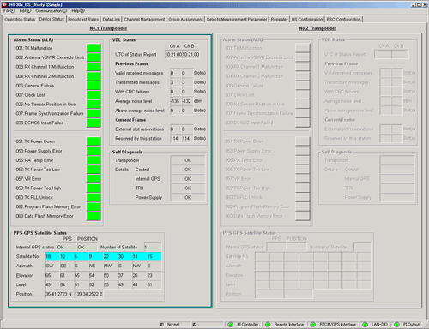Open the Selects Measurement Parameter tab
Screen dimensions: 429x329
237,20
